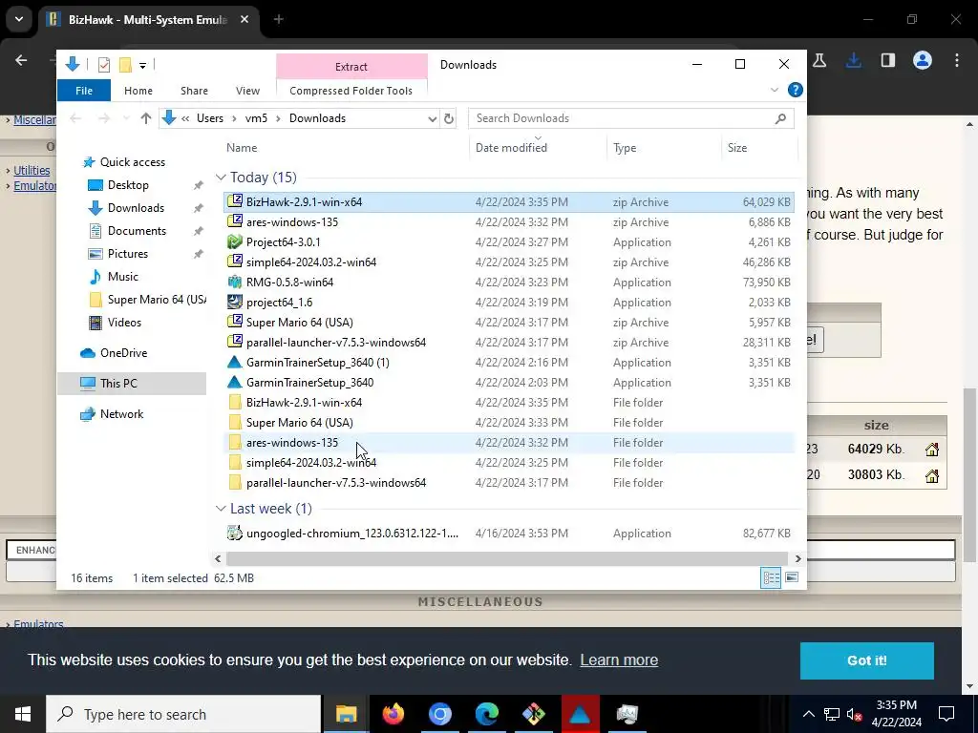Viewport: 978px width, 733px height.
Task: Click the Got it! cookie button
Action: (866, 660)
